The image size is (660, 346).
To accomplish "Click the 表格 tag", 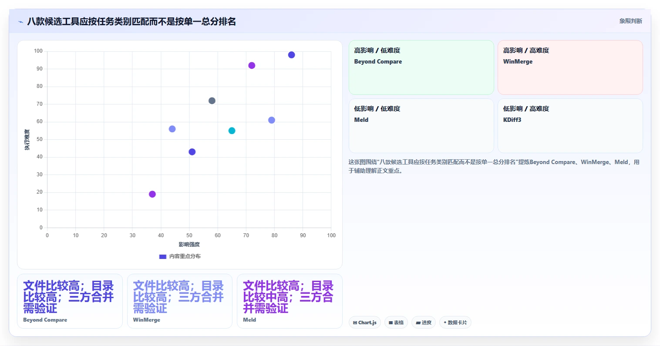I will click(x=396, y=322).
